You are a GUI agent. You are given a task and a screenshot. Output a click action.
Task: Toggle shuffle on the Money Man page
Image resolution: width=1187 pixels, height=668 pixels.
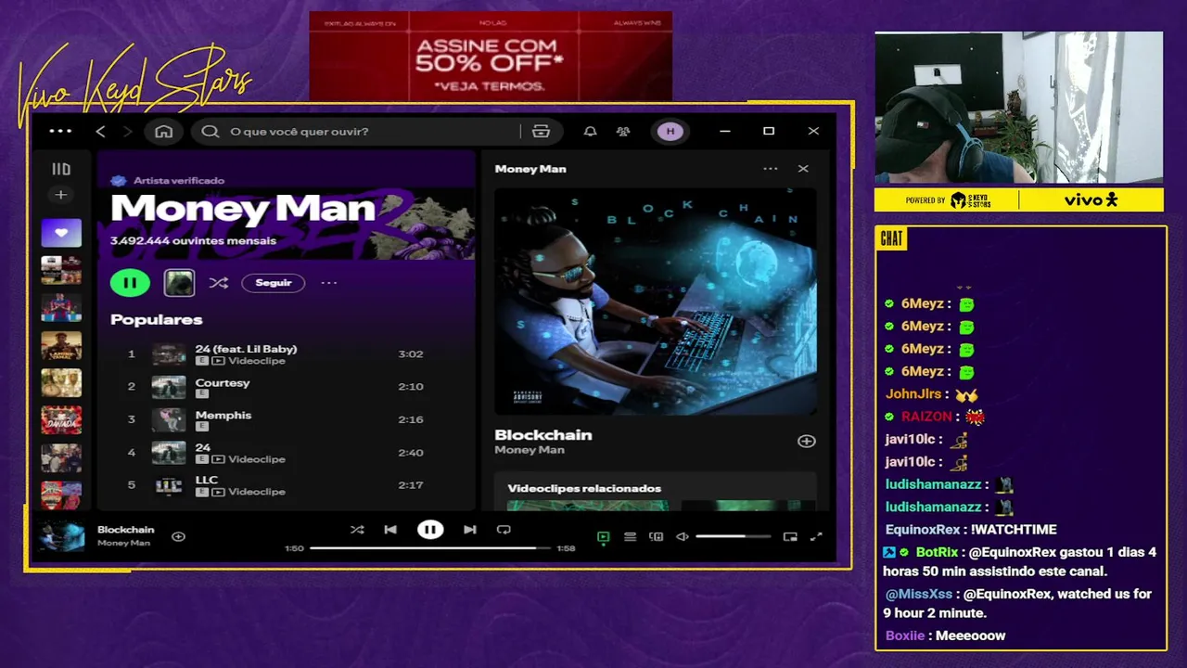click(x=219, y=283)
